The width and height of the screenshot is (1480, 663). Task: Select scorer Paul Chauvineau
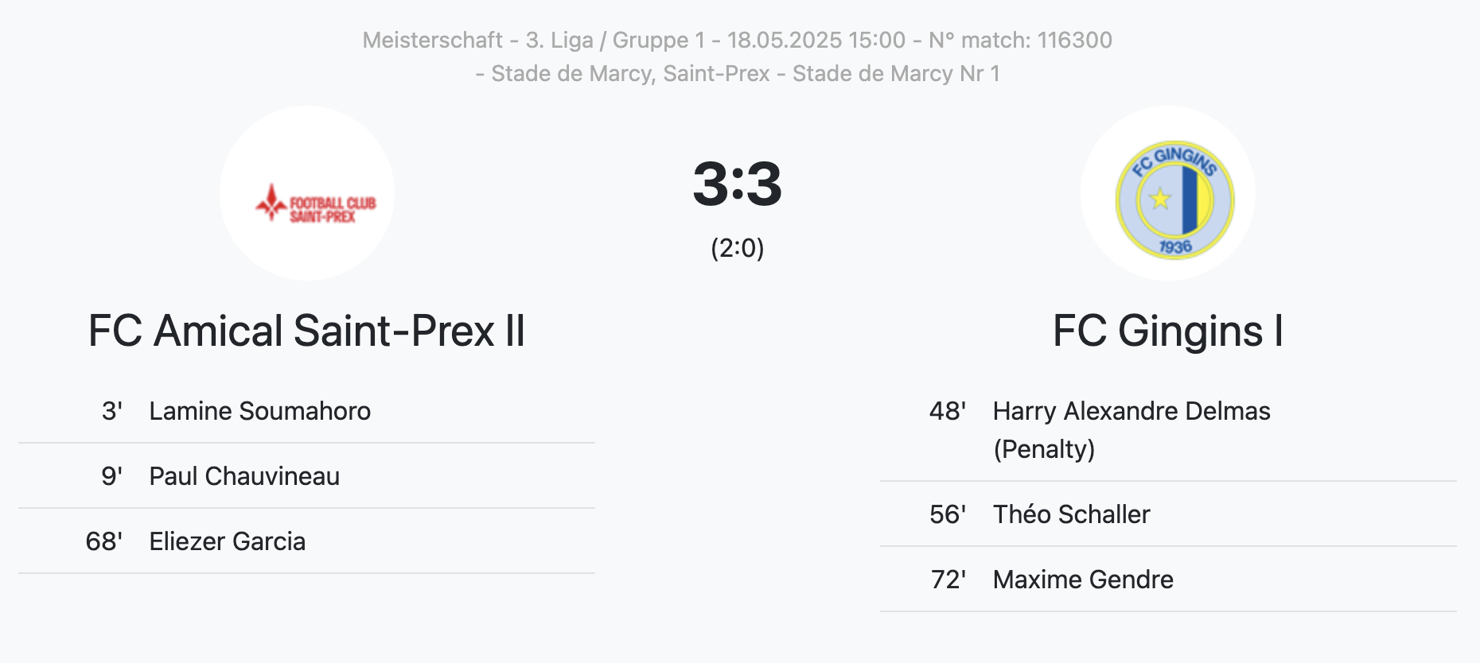(244, 476)
